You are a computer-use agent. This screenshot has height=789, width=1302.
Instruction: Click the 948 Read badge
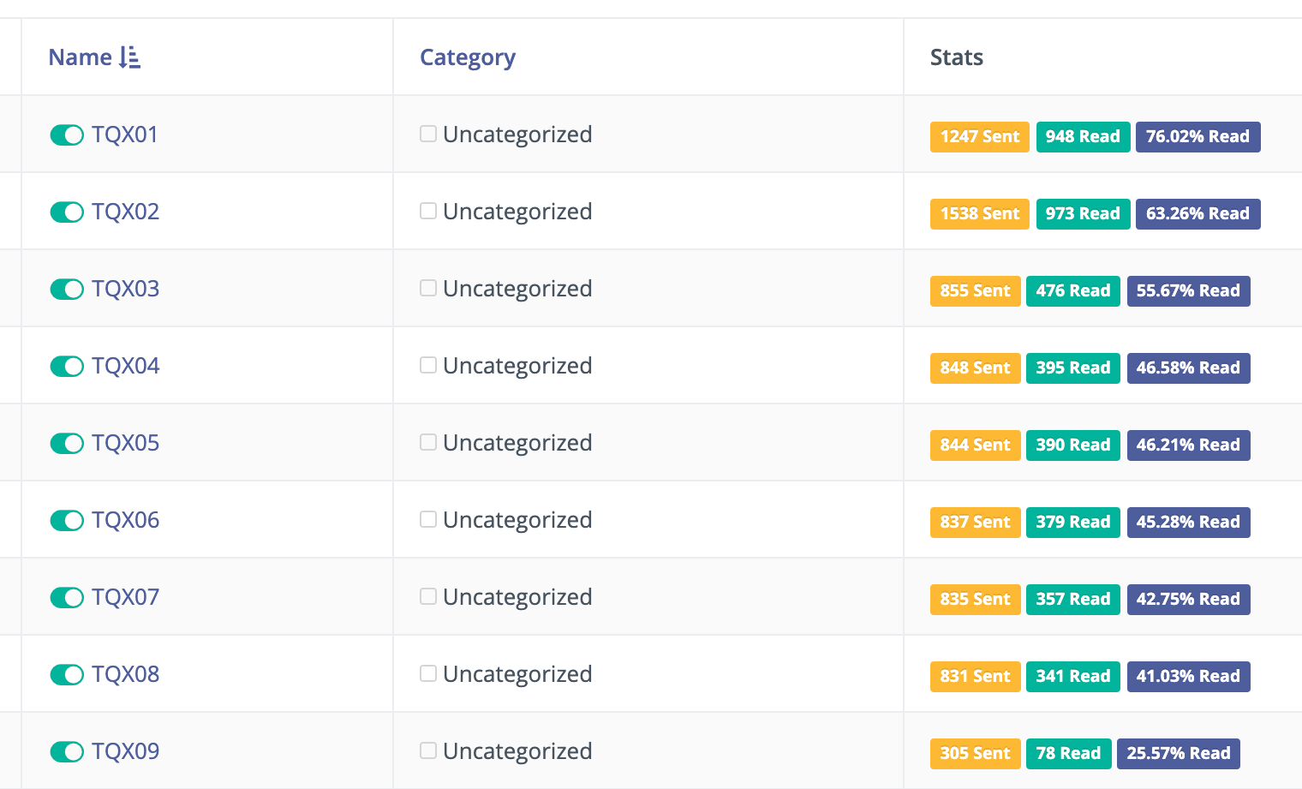1083,137
